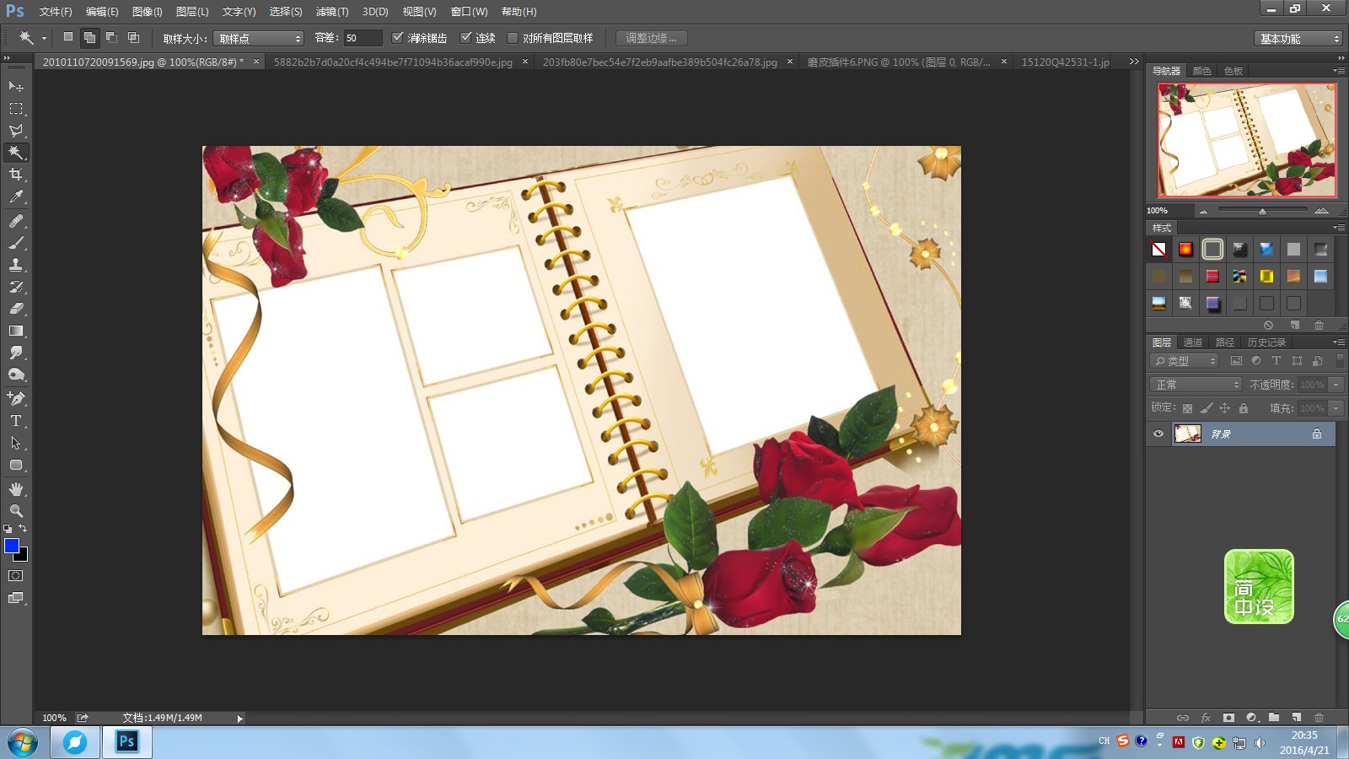
Task: Select the Hand tool
Action: tap(16, 489)
